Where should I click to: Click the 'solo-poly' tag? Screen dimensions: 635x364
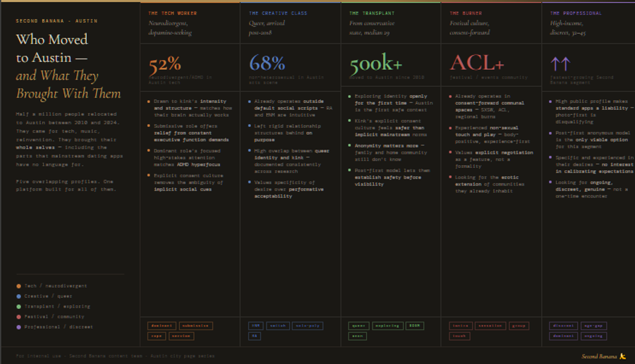pyautogui.click(x=308, y=325)
